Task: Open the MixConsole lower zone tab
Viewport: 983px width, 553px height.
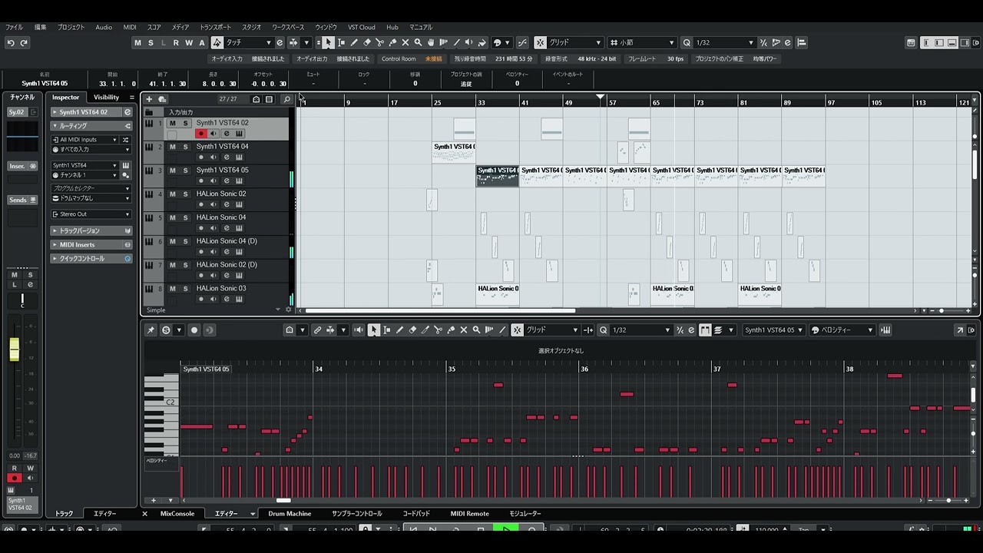Action: (x=177, y=514)
